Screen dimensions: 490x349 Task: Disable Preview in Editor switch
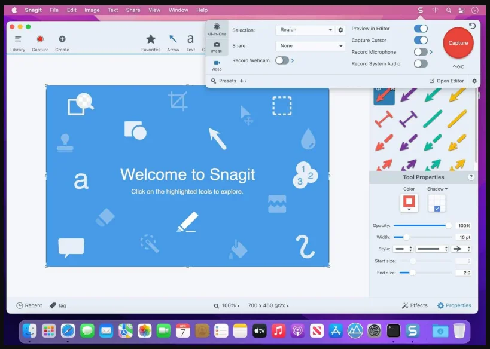(x=421, y=29)
